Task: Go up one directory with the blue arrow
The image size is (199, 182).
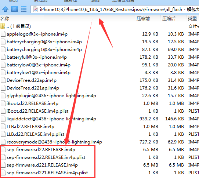Action: 6,9
